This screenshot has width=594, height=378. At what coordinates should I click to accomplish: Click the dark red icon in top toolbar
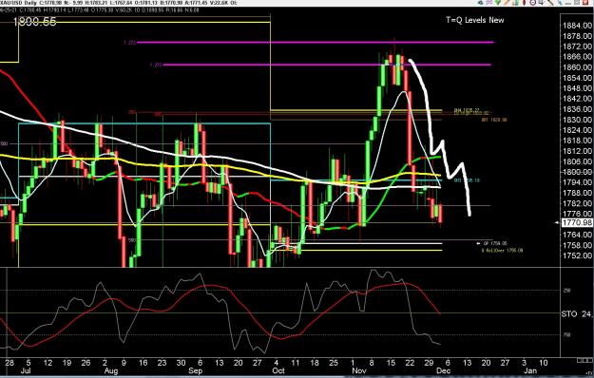tap(524, 3)
